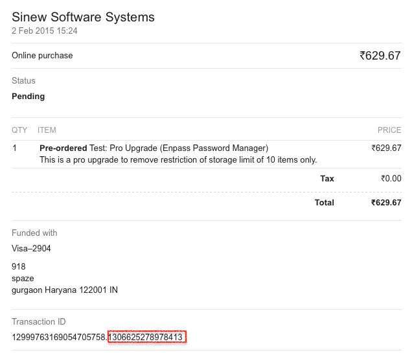Click the storage limit description line
The image size is (412, 357).
[x=178, y=160]
